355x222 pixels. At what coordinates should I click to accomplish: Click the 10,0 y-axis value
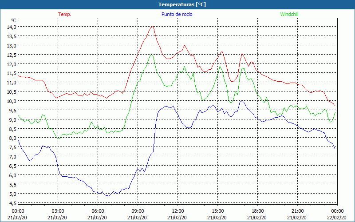12,101
